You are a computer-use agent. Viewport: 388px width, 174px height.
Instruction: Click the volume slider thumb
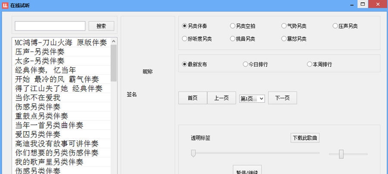(341, 154)
